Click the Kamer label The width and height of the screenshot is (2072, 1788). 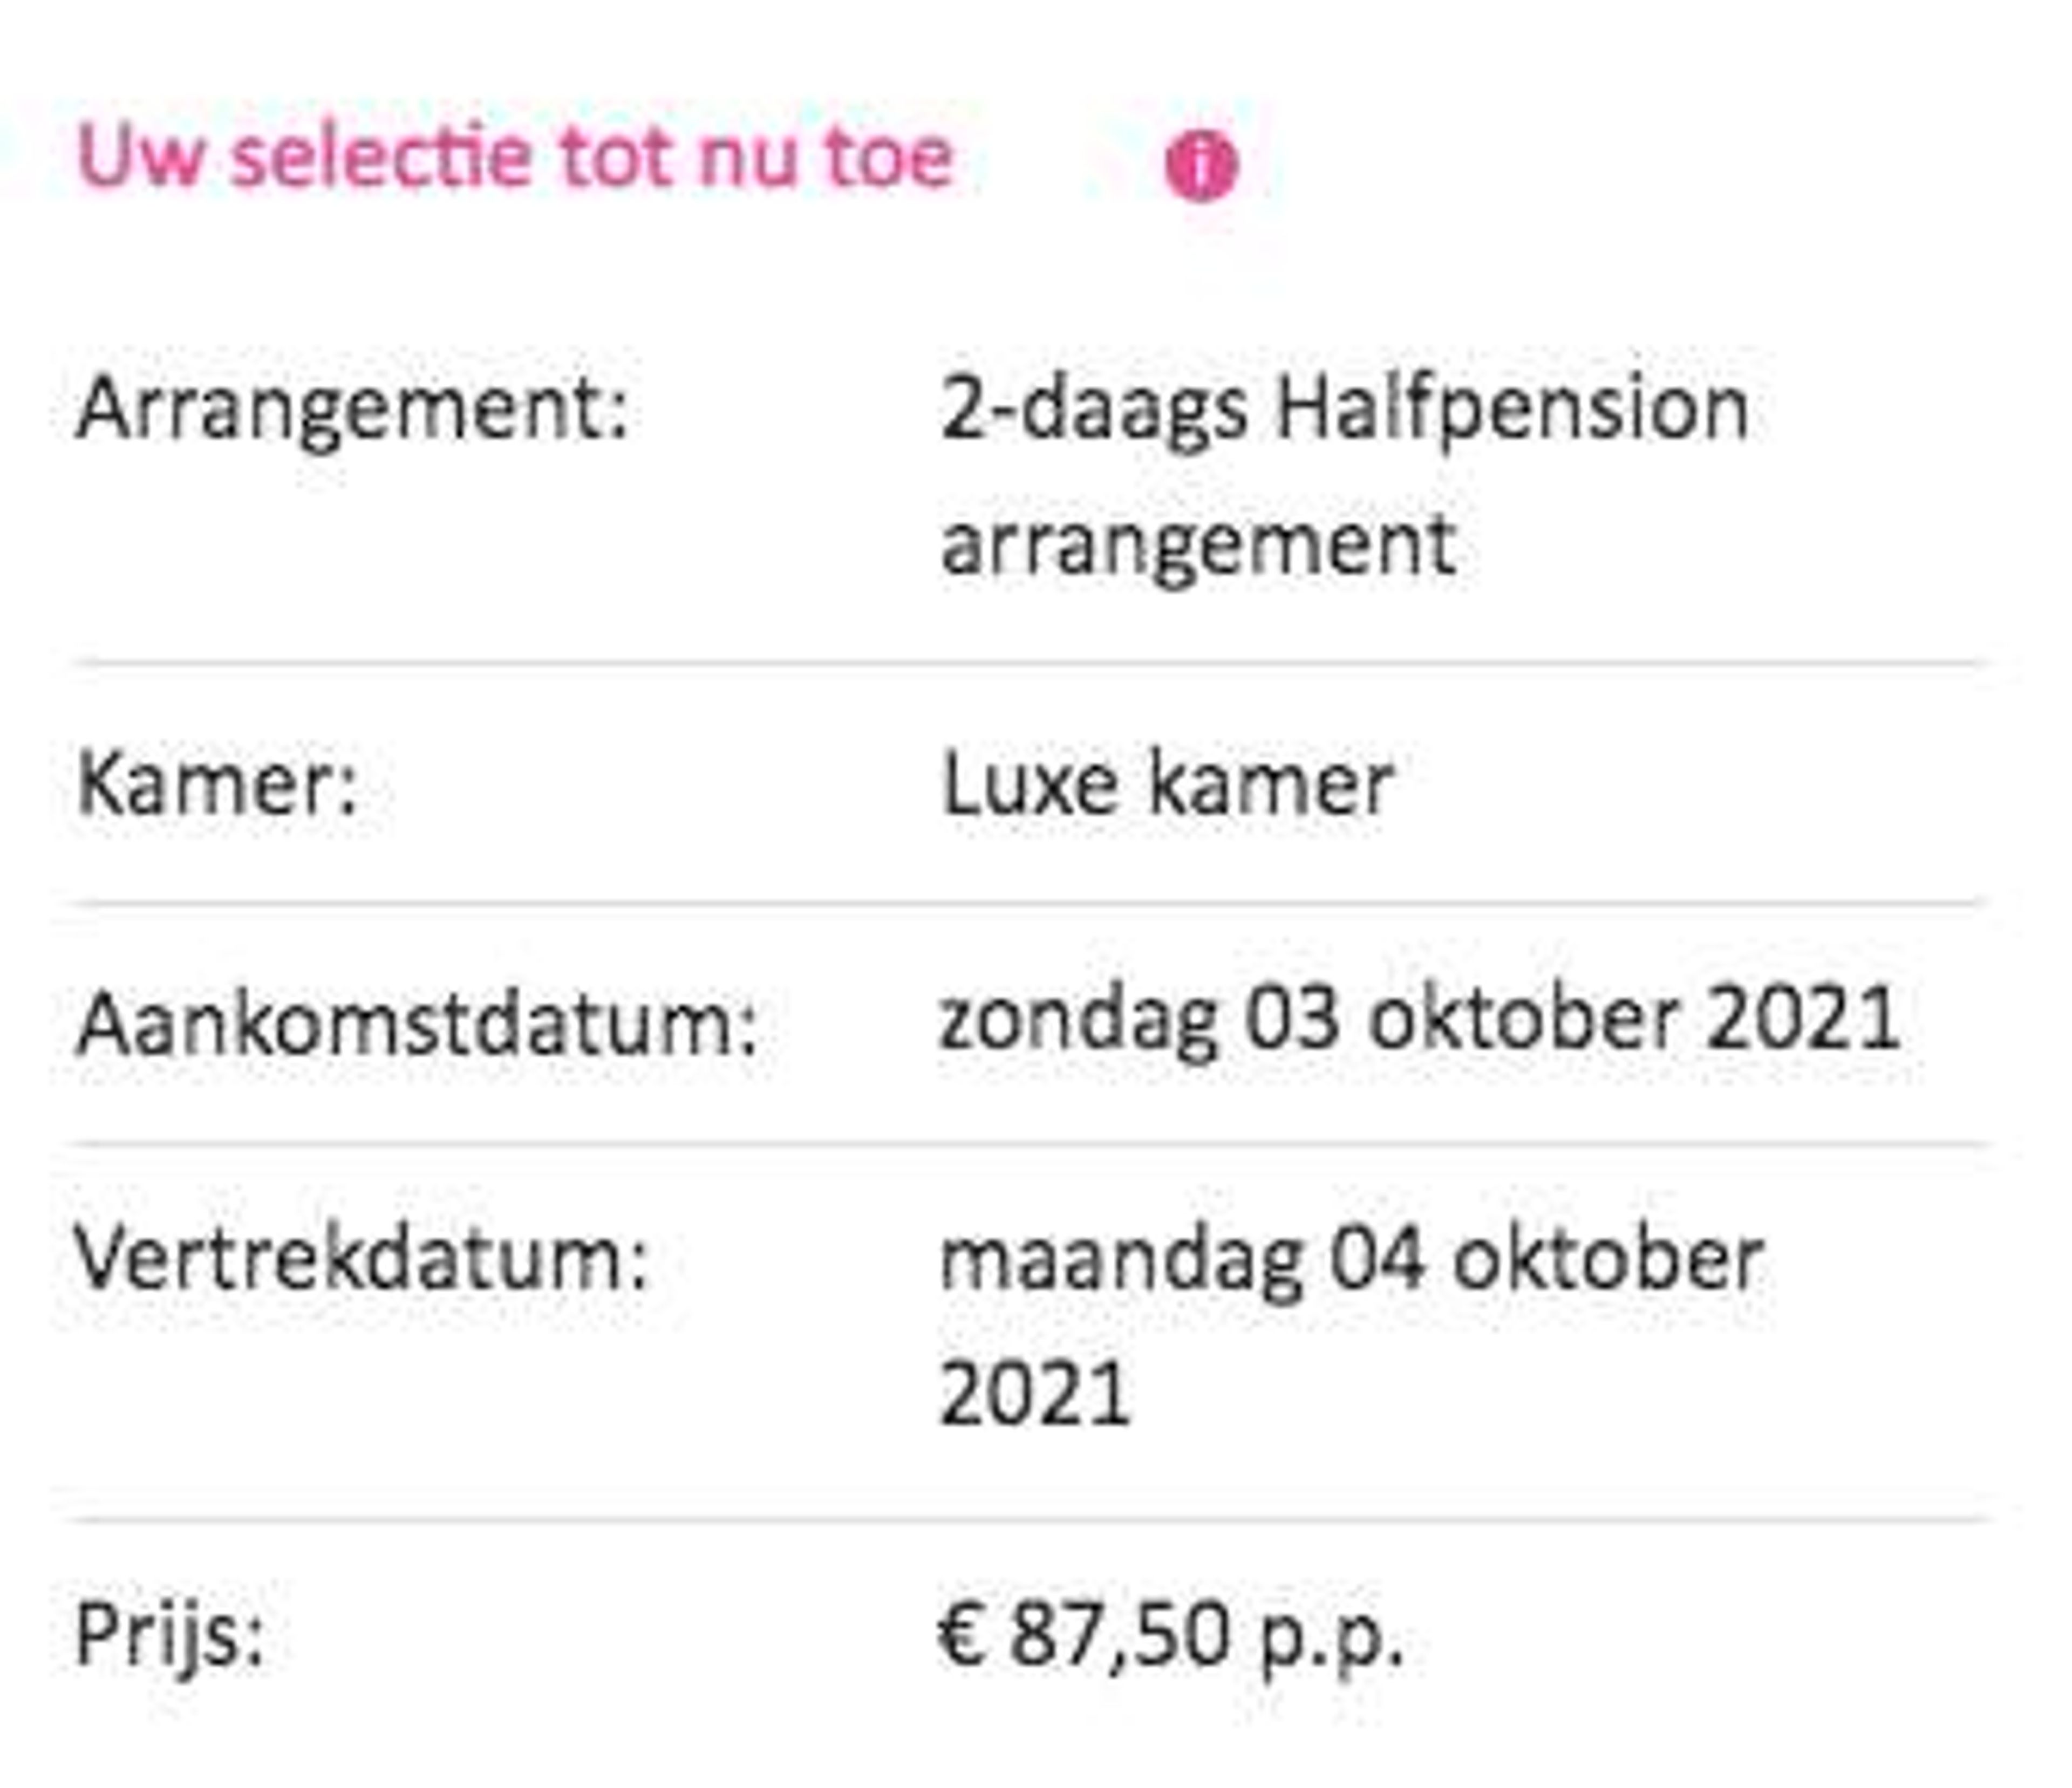point(217,785)
